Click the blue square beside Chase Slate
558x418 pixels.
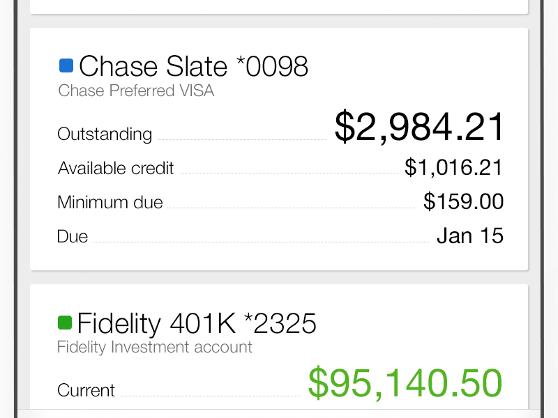(66, 65)
